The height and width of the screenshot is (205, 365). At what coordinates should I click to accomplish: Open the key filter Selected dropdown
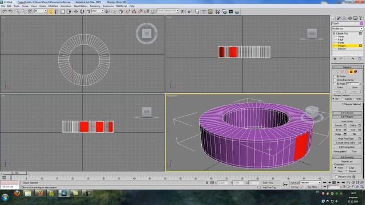[x=310, y=182]
